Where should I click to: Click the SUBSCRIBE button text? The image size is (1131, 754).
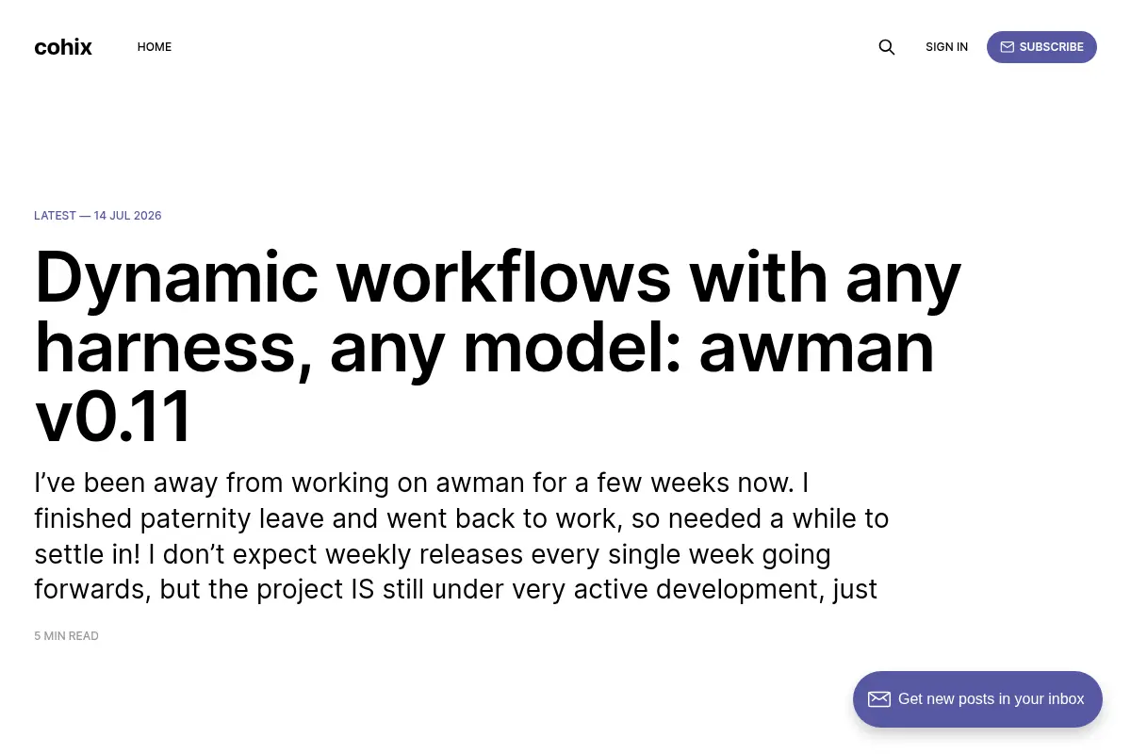pos(1051,47)
